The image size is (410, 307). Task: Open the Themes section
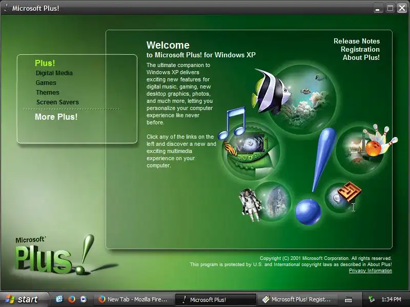pos(48,93)
